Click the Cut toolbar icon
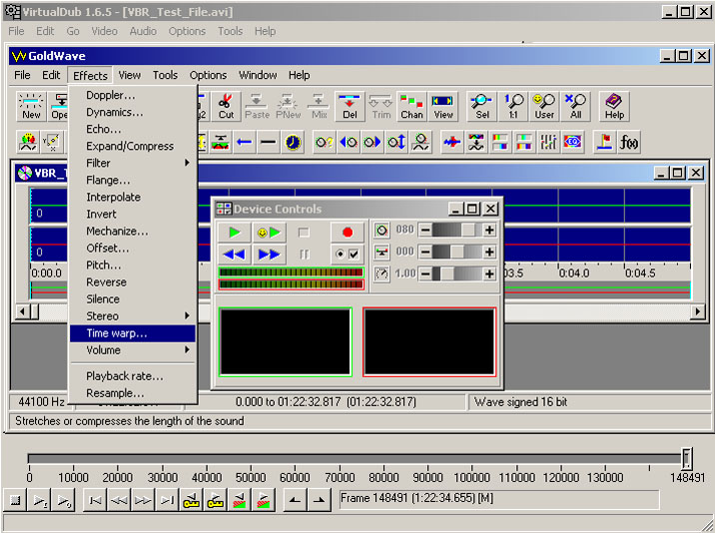The width and height of the screenshot is (715, 533). point(226,106)
